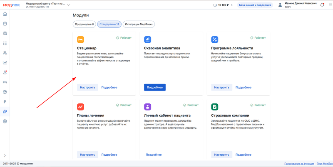
Task: Click База знаний и поддержка button
Action: point(255,5)
